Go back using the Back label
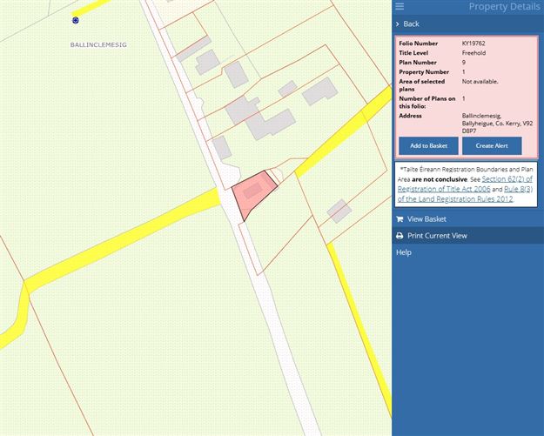 pyautogui.click(x=411, y=24)
